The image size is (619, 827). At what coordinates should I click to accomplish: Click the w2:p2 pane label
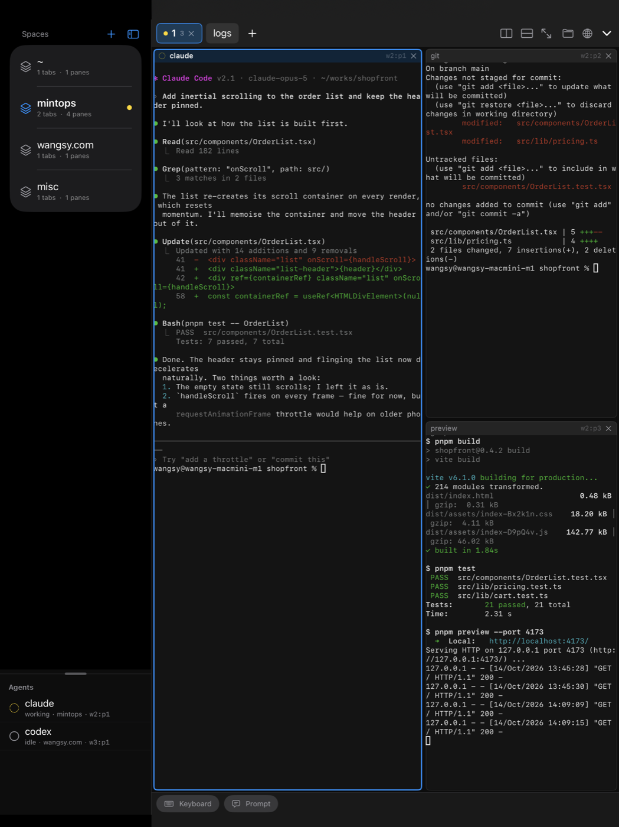[591, 56]
